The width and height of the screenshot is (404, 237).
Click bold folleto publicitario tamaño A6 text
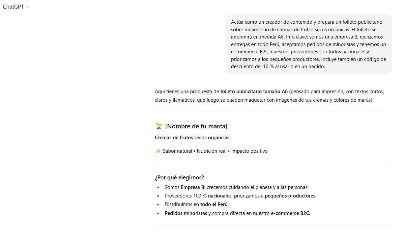(254, 92)
